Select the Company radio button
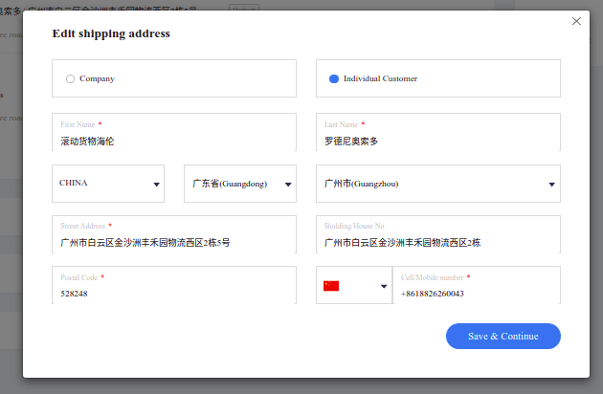This screenshot has width=603, height=394. 70,78
